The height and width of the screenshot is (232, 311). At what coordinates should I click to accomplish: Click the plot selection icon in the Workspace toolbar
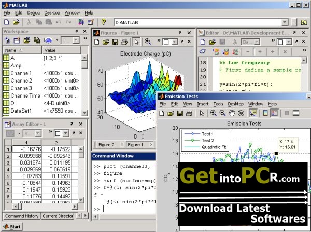point(48,40)
